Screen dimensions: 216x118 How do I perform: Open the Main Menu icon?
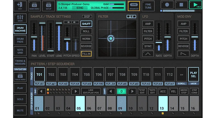coord(34,6)
